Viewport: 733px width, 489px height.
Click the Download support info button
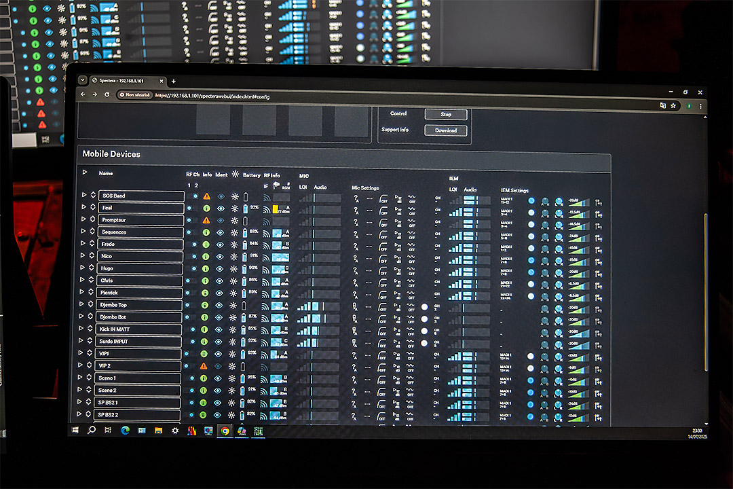(x=446, y=130)
